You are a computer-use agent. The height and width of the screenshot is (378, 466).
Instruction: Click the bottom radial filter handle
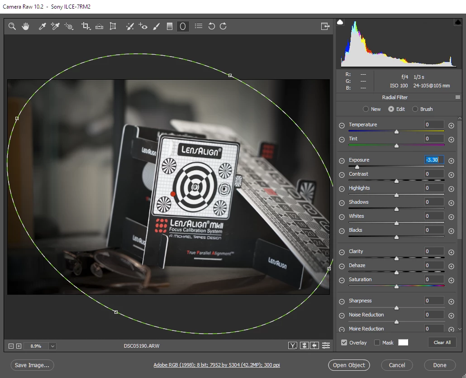click(116, 312)
